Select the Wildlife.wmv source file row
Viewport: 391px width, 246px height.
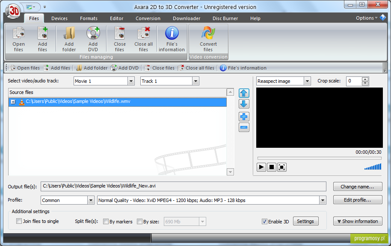118,102
